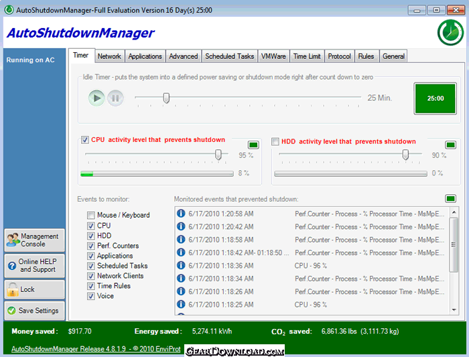Viewport: 469px width, 357px height.
Task: Click Save Settings button
Action: (34, 311)
